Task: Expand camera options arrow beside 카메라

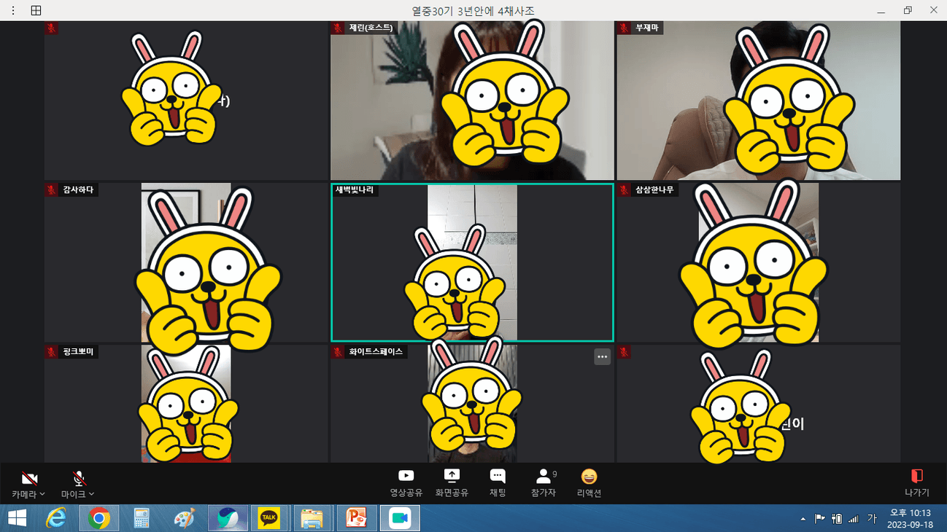Action: tap(42, 494)
